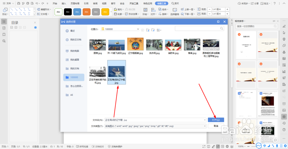Select 最近 in dialog sidebar
This screenshot has width=288, height=149.
point(74,31)
